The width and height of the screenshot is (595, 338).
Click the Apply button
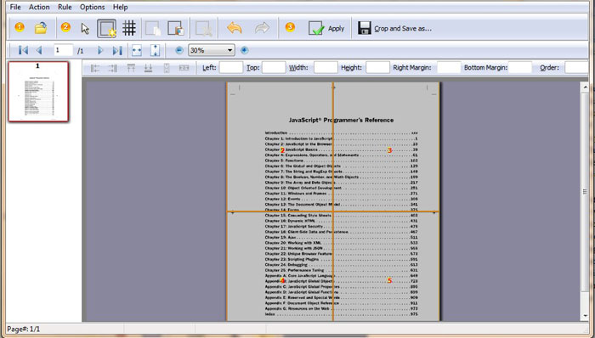pos(326,28)
